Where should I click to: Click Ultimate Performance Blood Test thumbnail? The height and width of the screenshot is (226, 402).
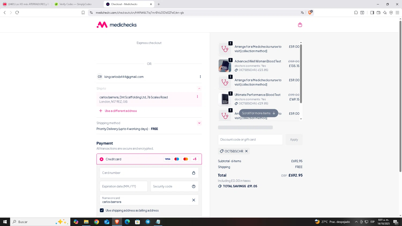225,99
